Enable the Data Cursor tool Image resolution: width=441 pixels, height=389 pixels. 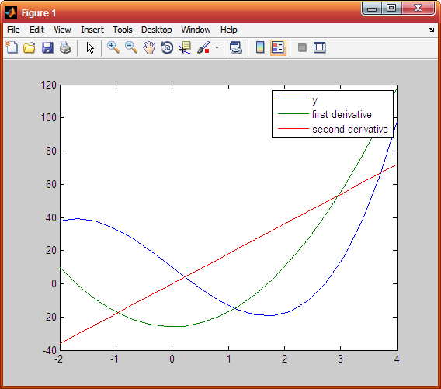click(x=185, y=47)
